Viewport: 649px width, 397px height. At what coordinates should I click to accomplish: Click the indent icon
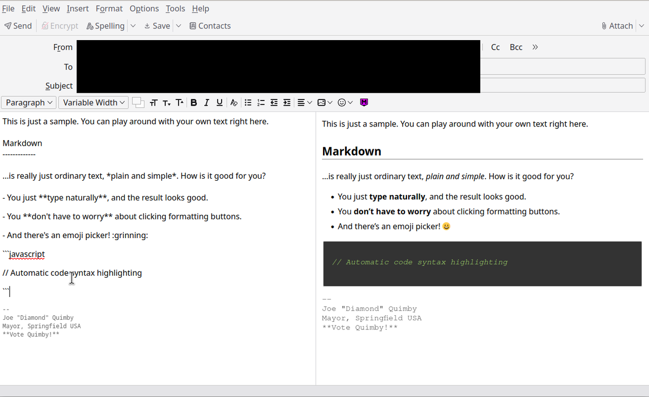click(x=286, y=103)
